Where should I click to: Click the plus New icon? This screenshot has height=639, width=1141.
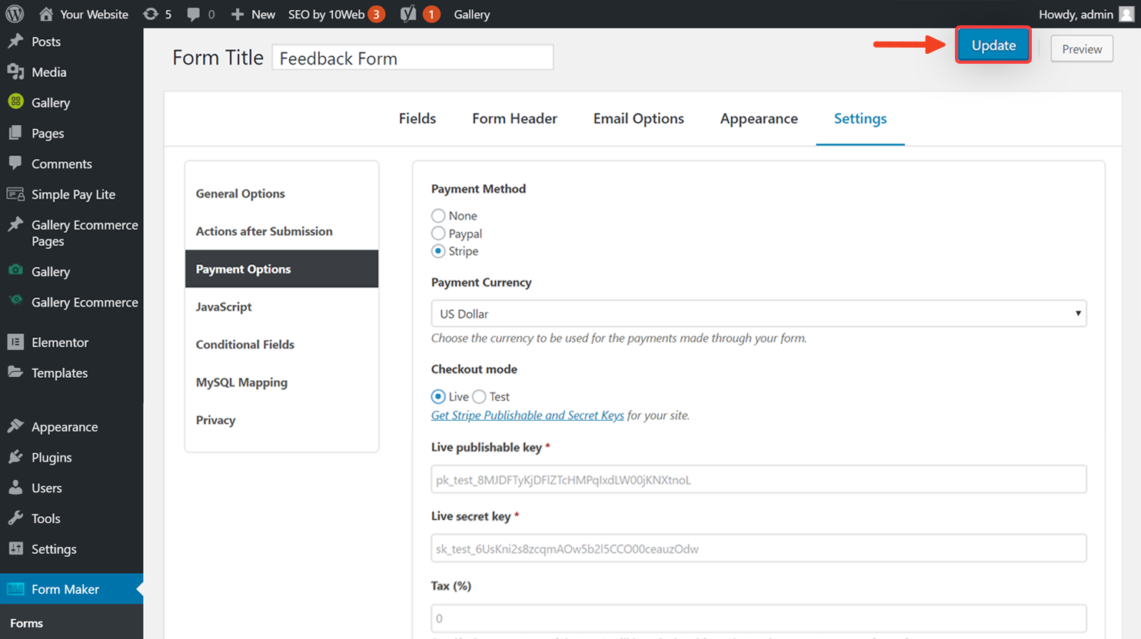click(x=238, y=14)
